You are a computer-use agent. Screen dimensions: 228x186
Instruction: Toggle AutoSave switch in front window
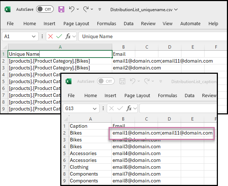pyautogui.click(x=106, y=81)
